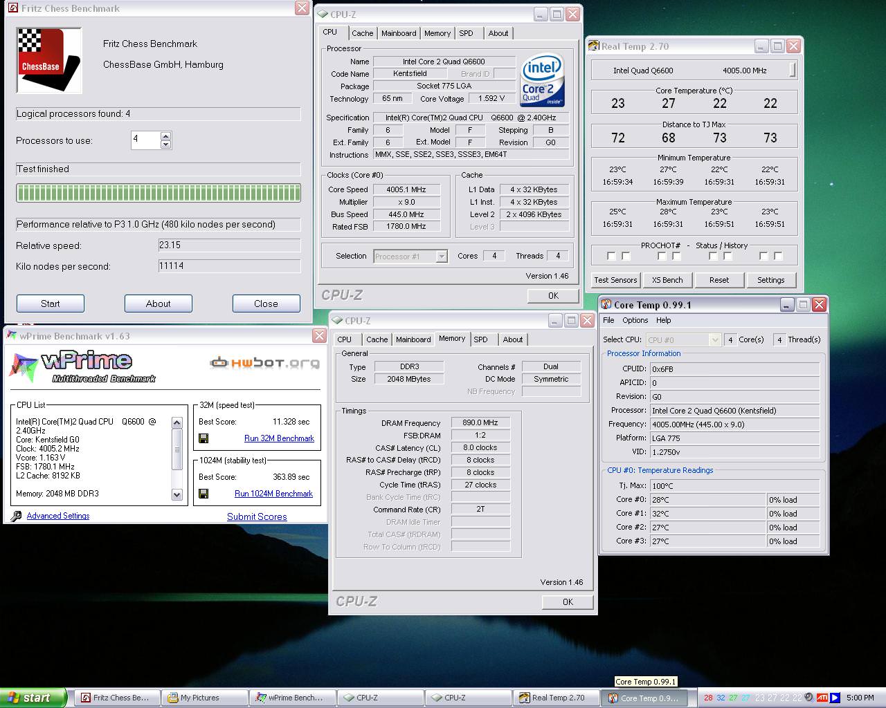
Task: Tick the first core's PROCHOT history checkbox
Action: click(x=626, y=256)
